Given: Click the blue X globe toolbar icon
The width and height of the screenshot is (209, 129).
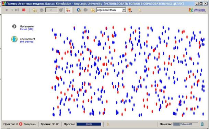Looking at the screenshot, I should [x=79, y=10].
